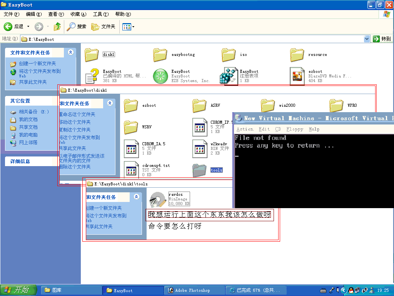Click the network computers tray icon

(357, 290)
